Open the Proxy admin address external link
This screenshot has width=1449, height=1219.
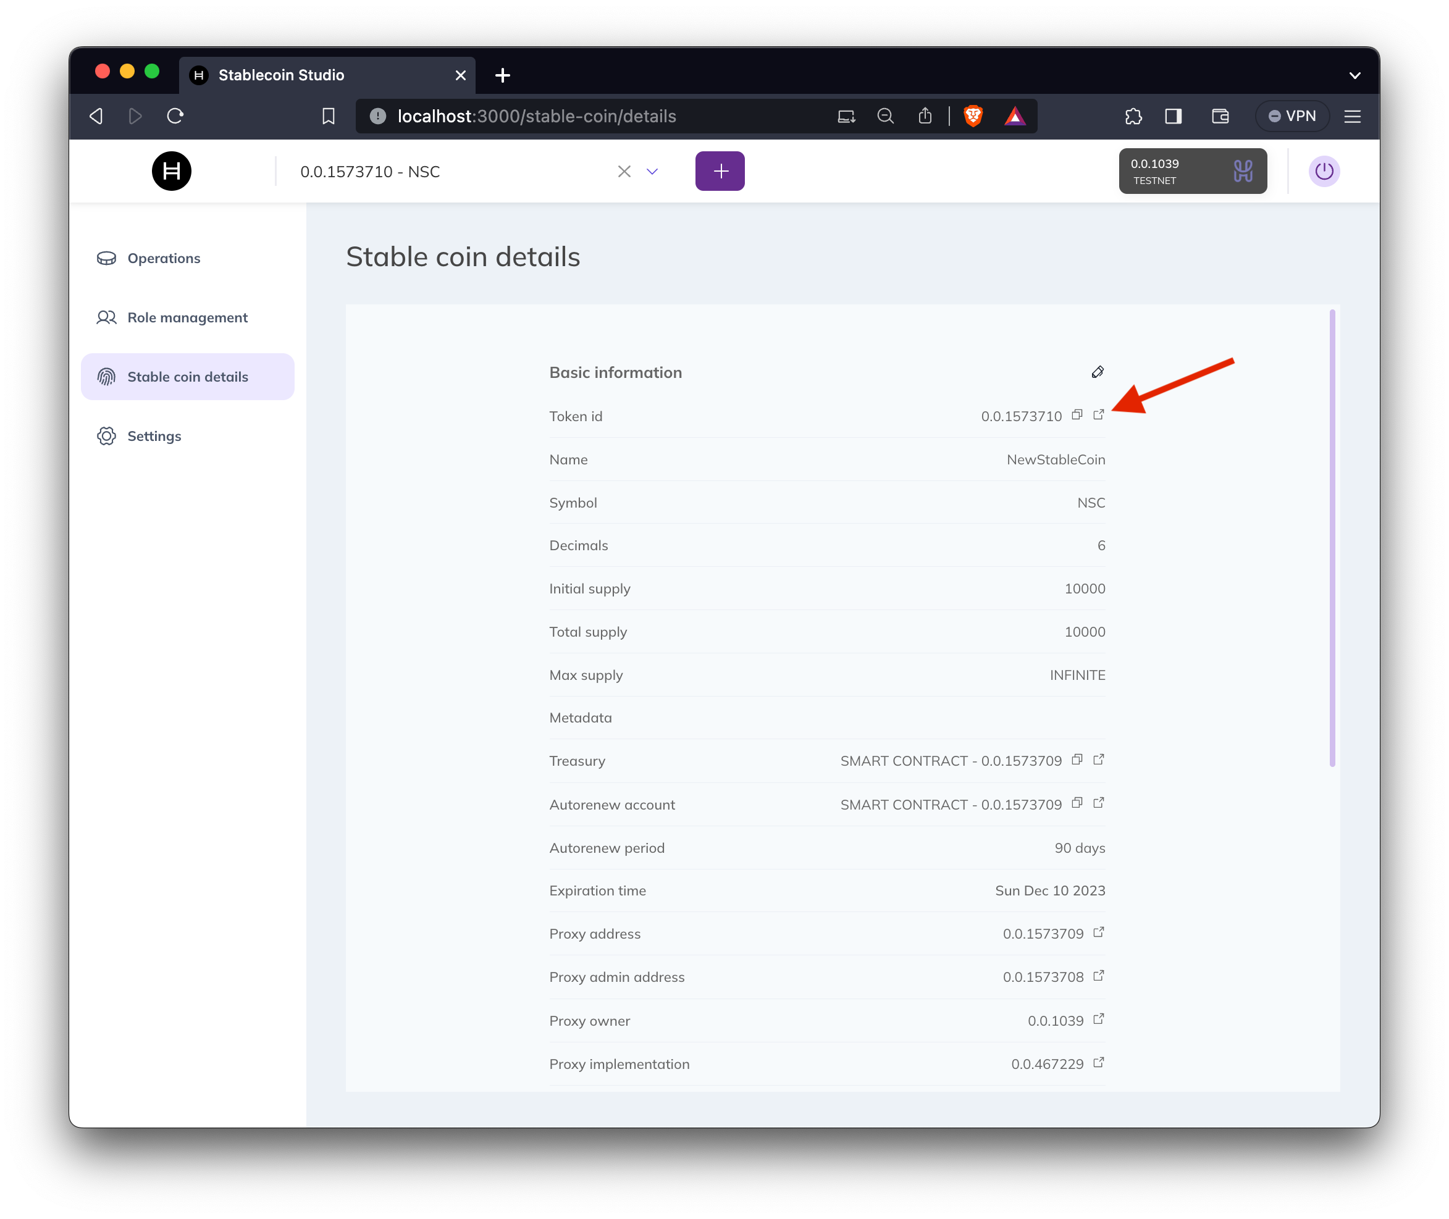pos(1099,976)
